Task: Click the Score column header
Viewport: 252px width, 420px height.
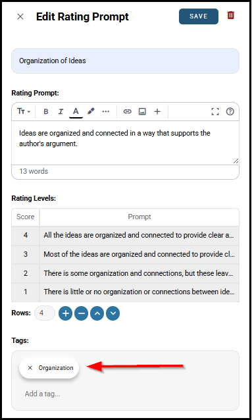Action: point(26,217)
